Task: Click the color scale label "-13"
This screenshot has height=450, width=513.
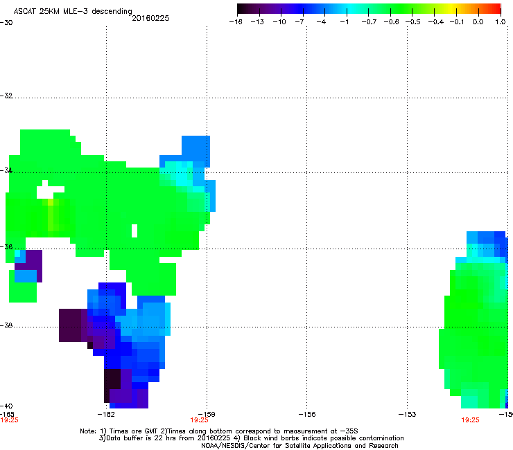Action: [257, 22]
